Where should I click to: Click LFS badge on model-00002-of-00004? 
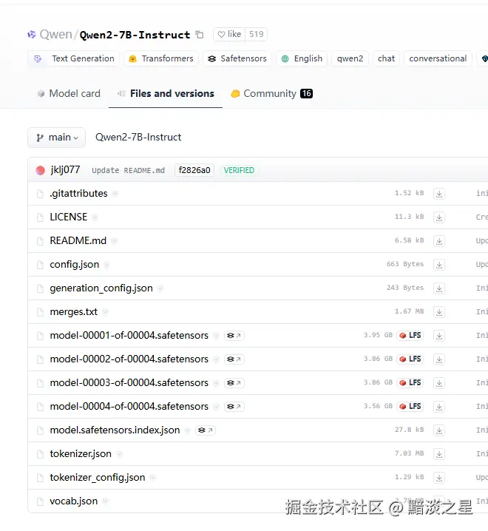tap(410, 359)
